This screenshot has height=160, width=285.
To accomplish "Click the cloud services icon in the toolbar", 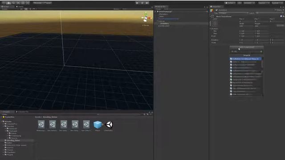I will pos(240,3).
